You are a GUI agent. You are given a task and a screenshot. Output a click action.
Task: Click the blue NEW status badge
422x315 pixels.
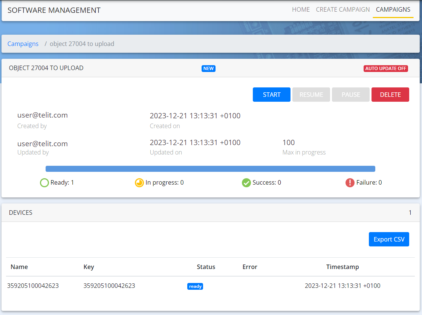(208, 69)
